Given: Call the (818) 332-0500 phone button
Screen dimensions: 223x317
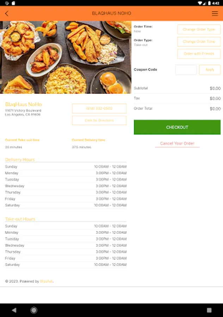Looking at the screenshot, I should pos(99,108).
